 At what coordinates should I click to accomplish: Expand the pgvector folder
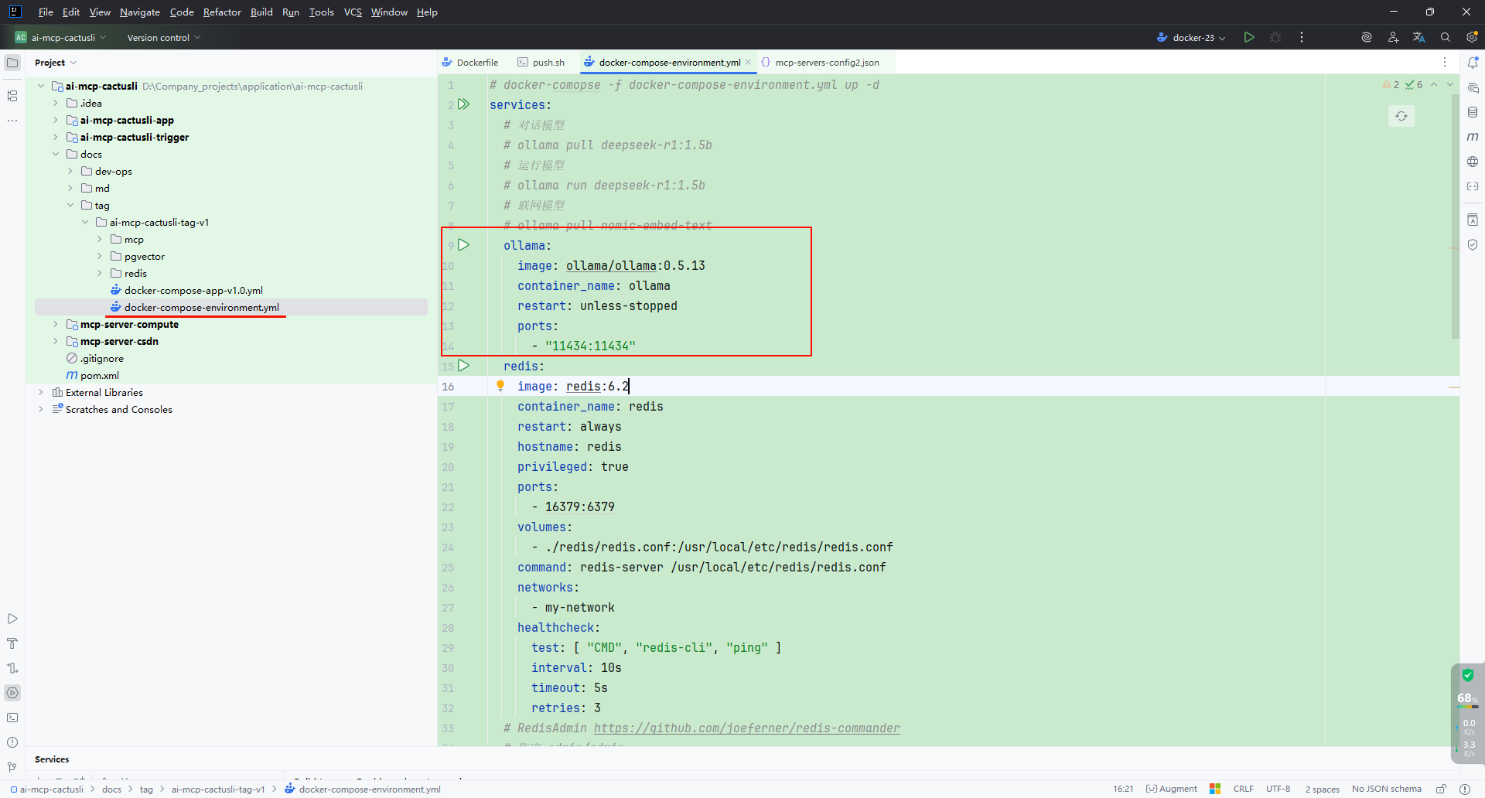pos(100,256)
